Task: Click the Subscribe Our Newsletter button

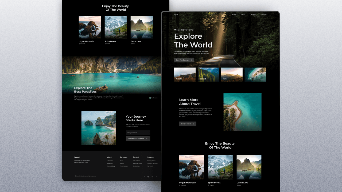Action: 138,138
